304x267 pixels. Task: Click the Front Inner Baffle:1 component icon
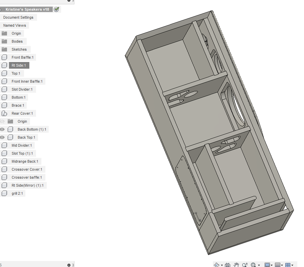click(4, 81)
